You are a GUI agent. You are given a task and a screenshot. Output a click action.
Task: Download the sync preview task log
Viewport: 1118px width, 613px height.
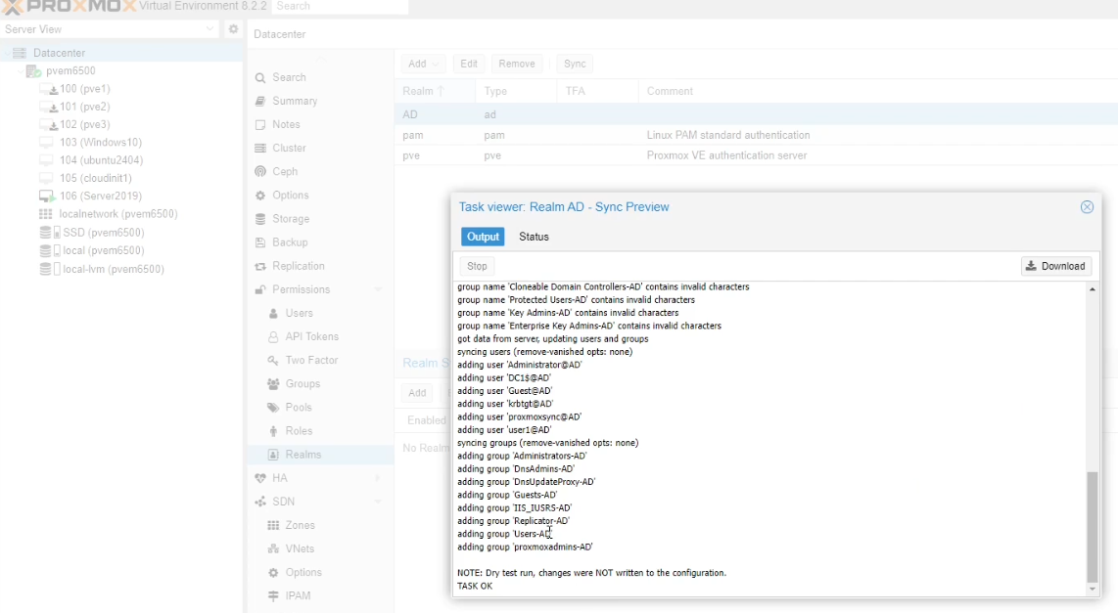coord(1056,266)
